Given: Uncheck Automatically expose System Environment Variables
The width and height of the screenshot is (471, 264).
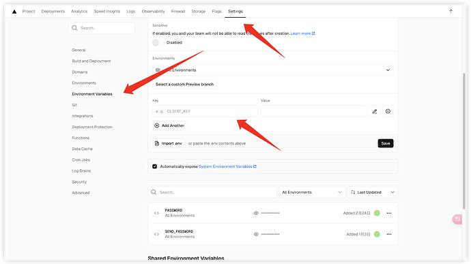Looking at the screenshot, I should click(154, 166).
